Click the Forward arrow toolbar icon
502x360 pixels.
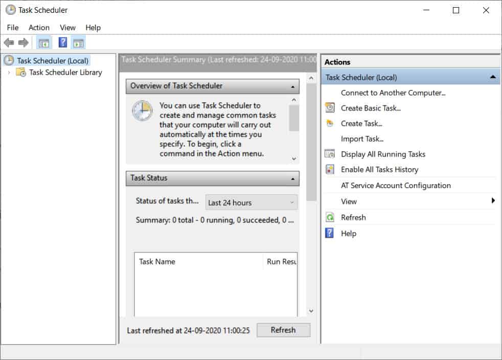pyautogui.click(x=23, y=42)
